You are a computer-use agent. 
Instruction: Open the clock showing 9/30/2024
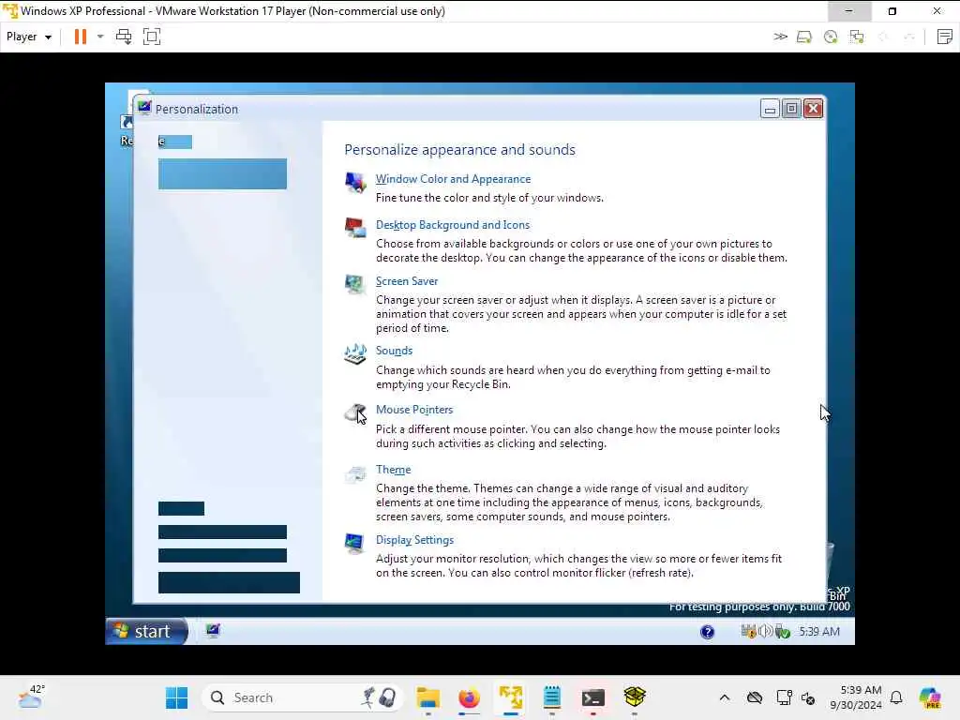(x=856, y=697)
